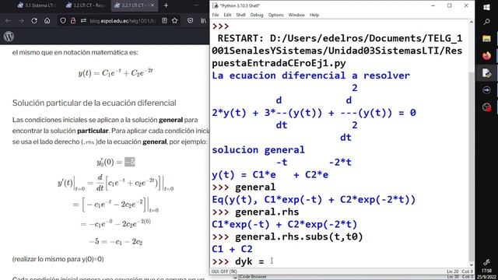The image size is (498, 280).
Task: Click the '(realizar lo mismo para y(0)=0)' text
Action: 58,259
